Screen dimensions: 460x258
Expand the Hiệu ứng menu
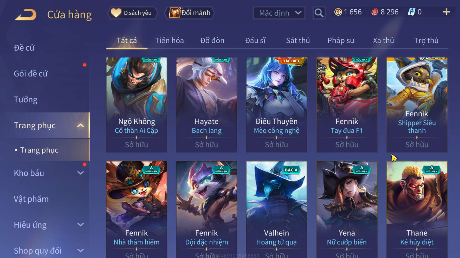81,225
